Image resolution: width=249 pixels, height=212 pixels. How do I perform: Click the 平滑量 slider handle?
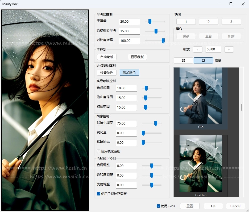click(150, 22)
